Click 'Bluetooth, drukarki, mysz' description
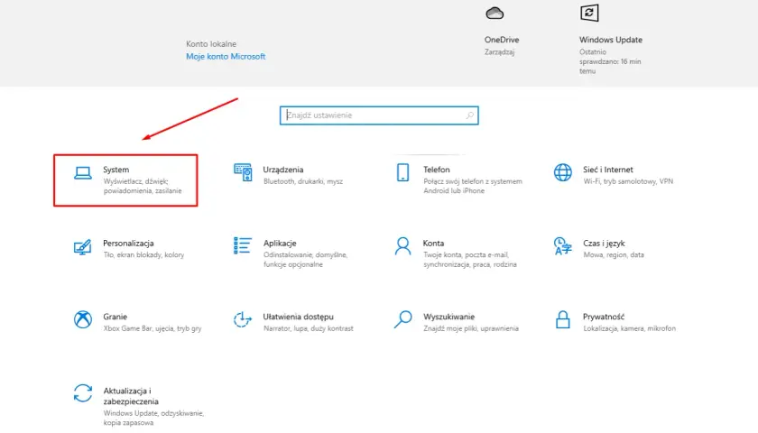The image size is (758, 433). click(x=303, y=181)
